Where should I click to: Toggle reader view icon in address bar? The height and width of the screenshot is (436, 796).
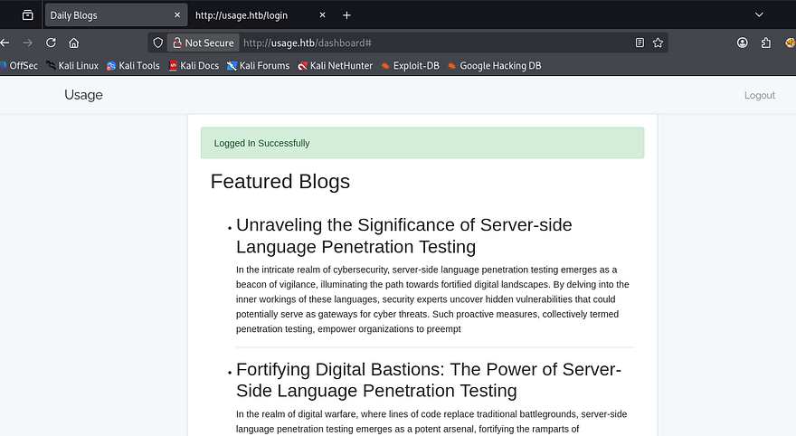640,43
